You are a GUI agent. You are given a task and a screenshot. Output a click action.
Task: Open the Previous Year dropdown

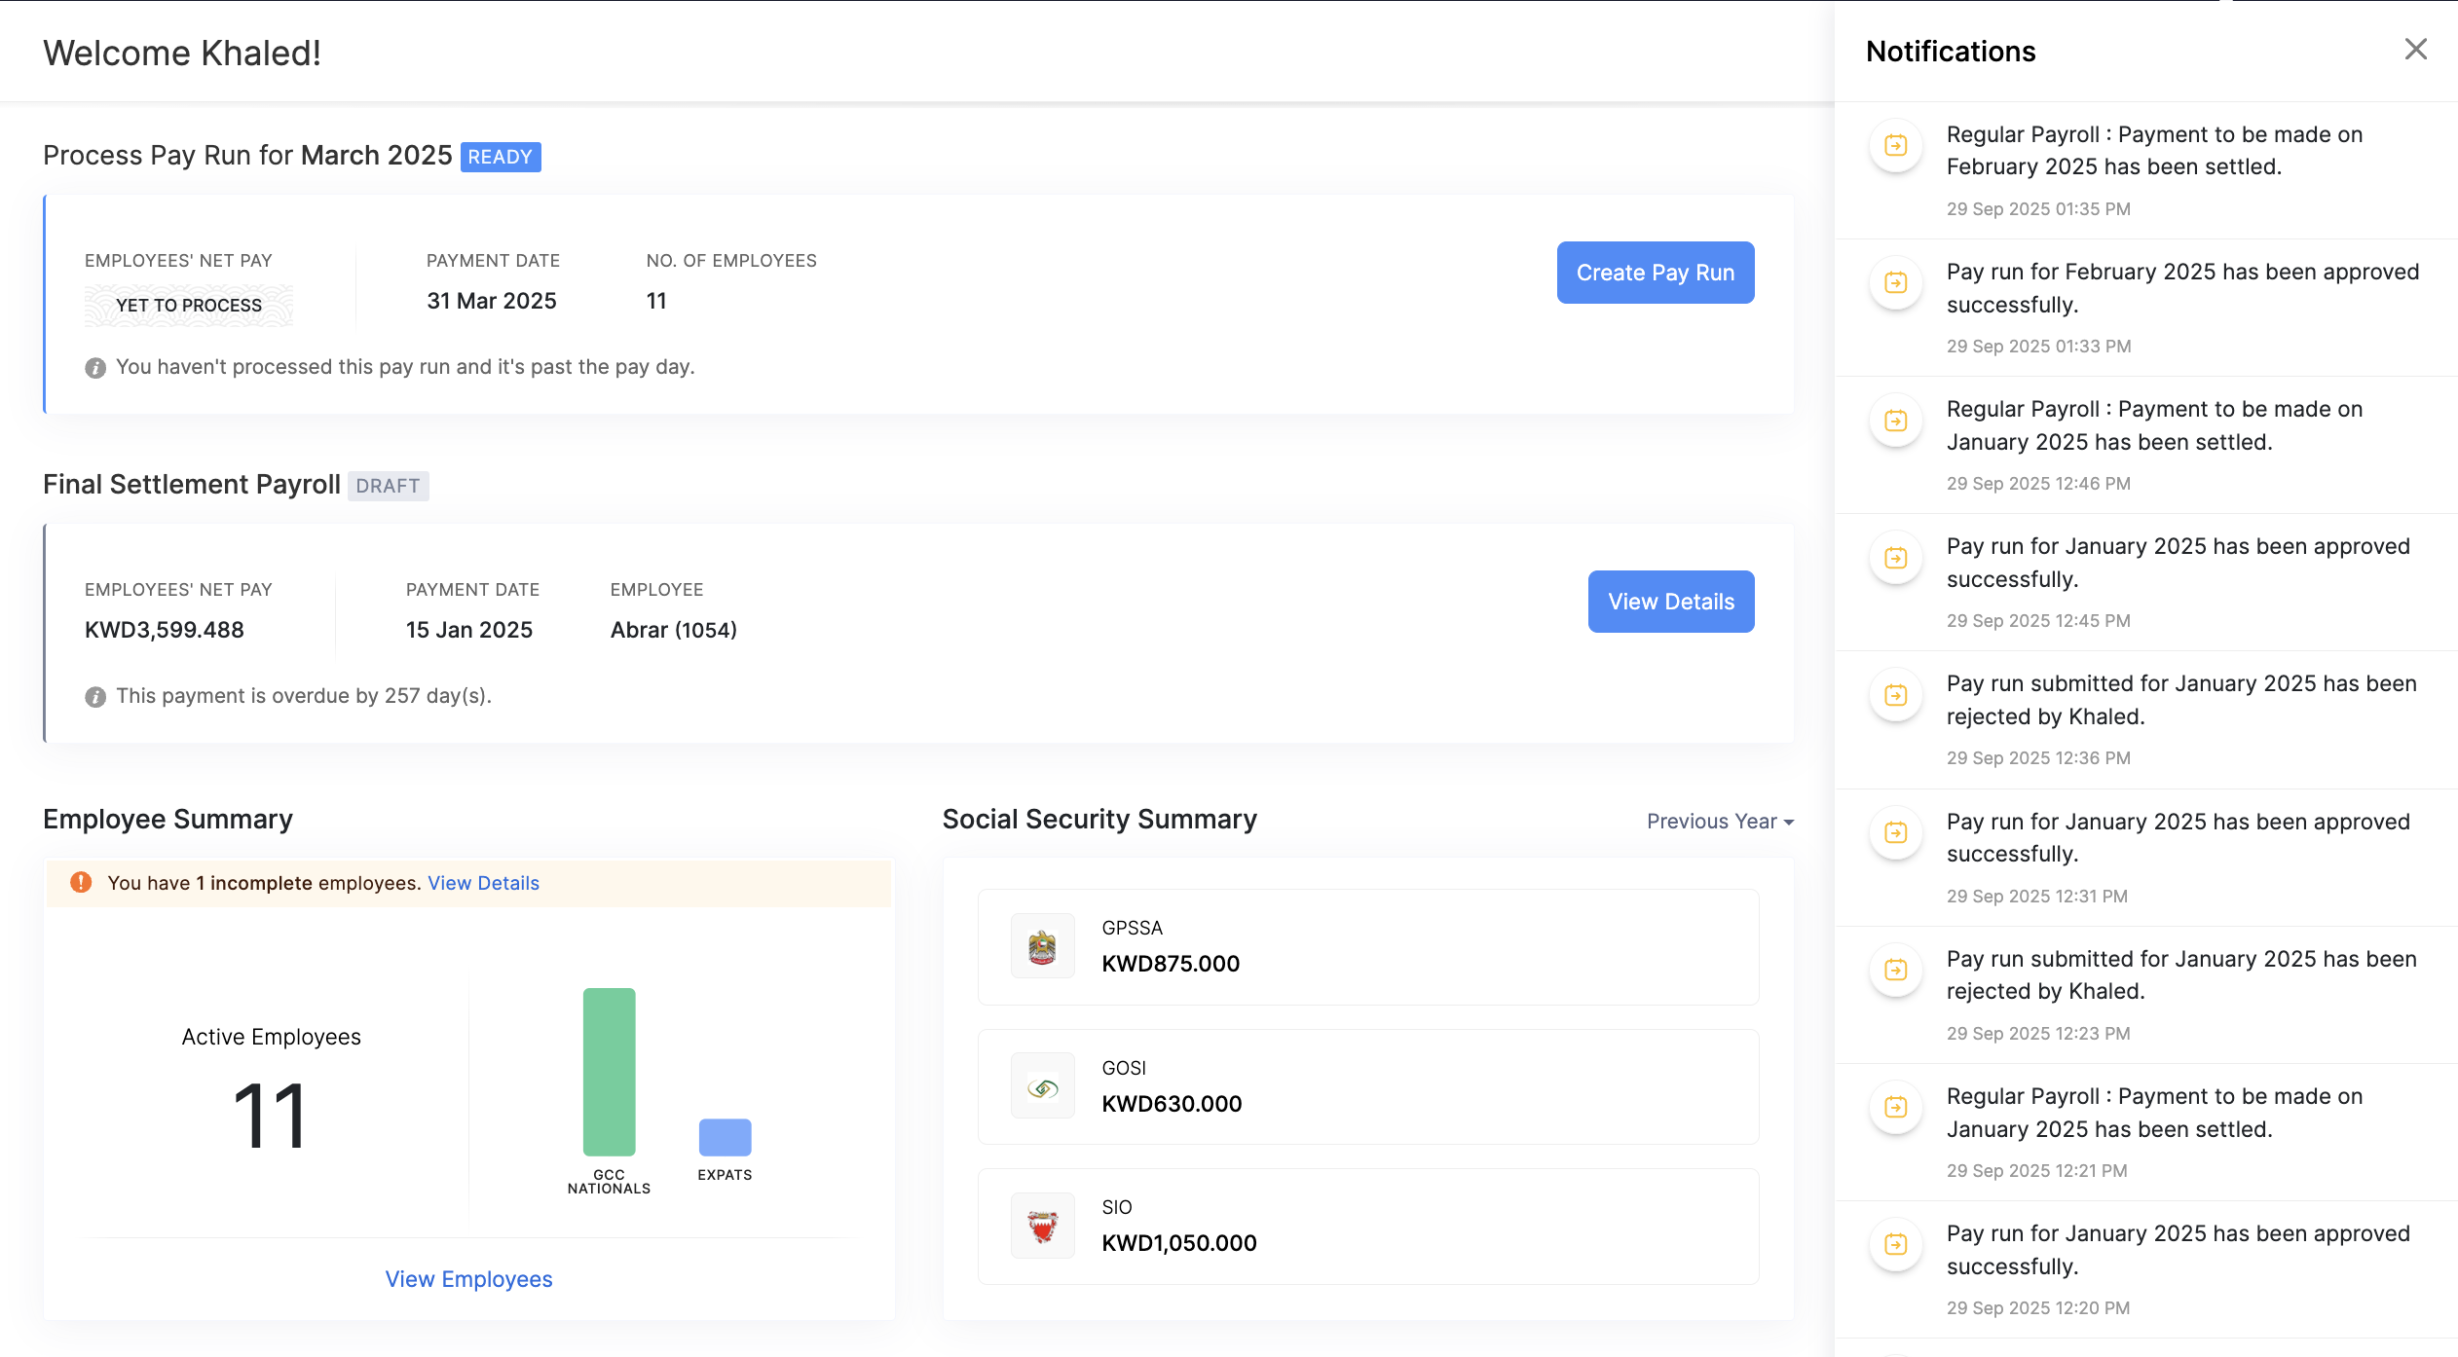click(1719, 822)
